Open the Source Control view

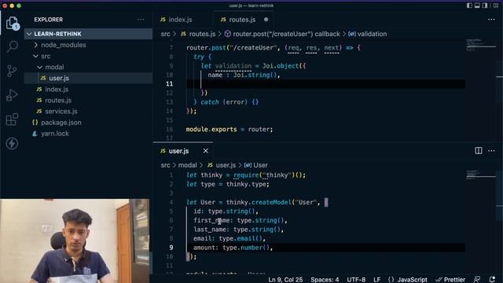[13, 71]
